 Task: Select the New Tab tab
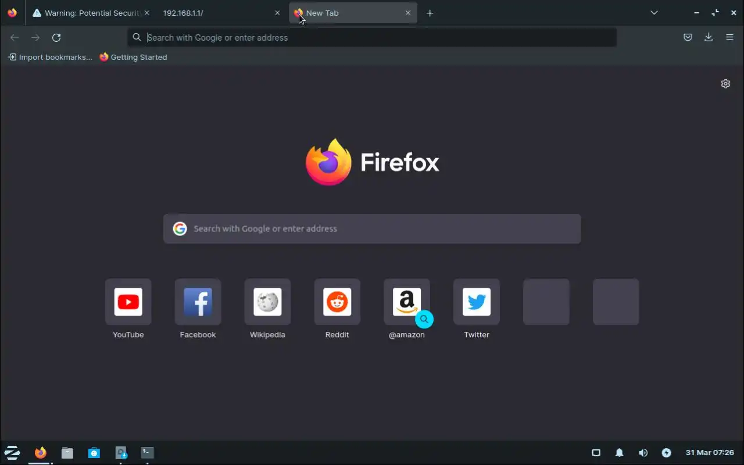tap(353, 13)
